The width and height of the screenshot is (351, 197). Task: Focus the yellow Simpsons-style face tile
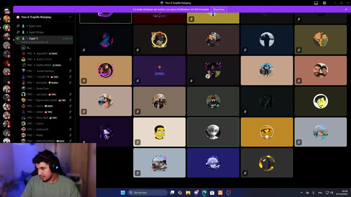click(x=159, y=132)
